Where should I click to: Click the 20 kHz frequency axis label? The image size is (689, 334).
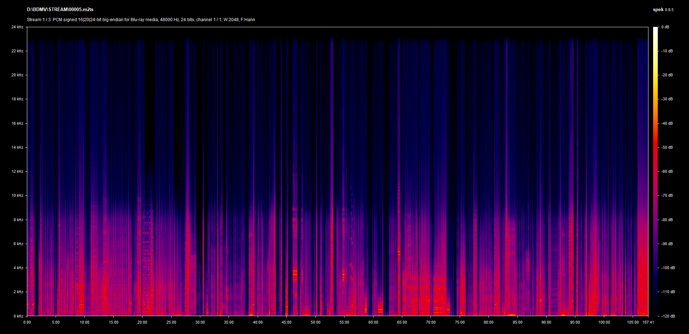pos(17,75)
